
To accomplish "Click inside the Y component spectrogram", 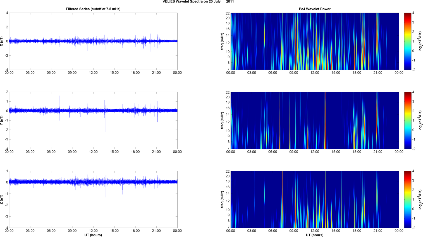I will click(x=314, y=120).
